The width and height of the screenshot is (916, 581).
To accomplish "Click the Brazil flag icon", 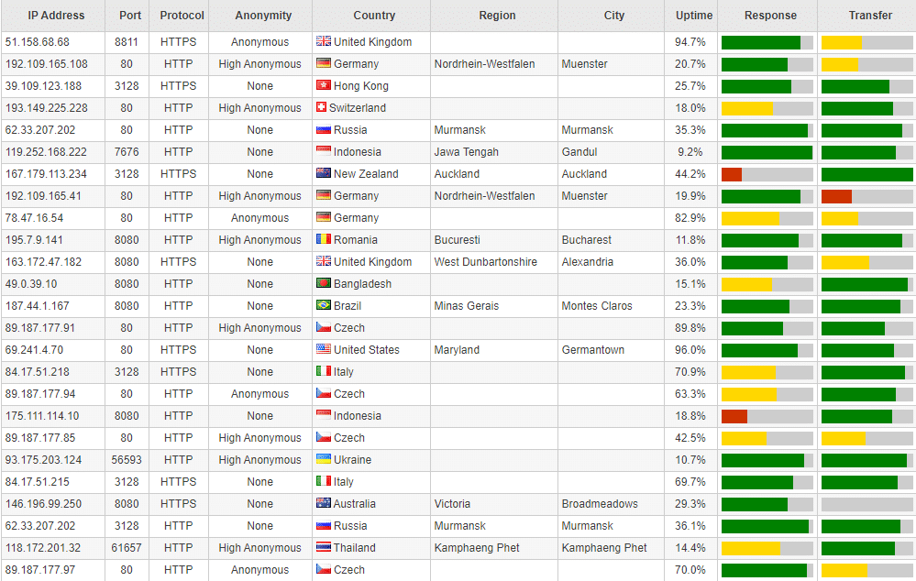I will pyautogui.click(x=323, y=305).
